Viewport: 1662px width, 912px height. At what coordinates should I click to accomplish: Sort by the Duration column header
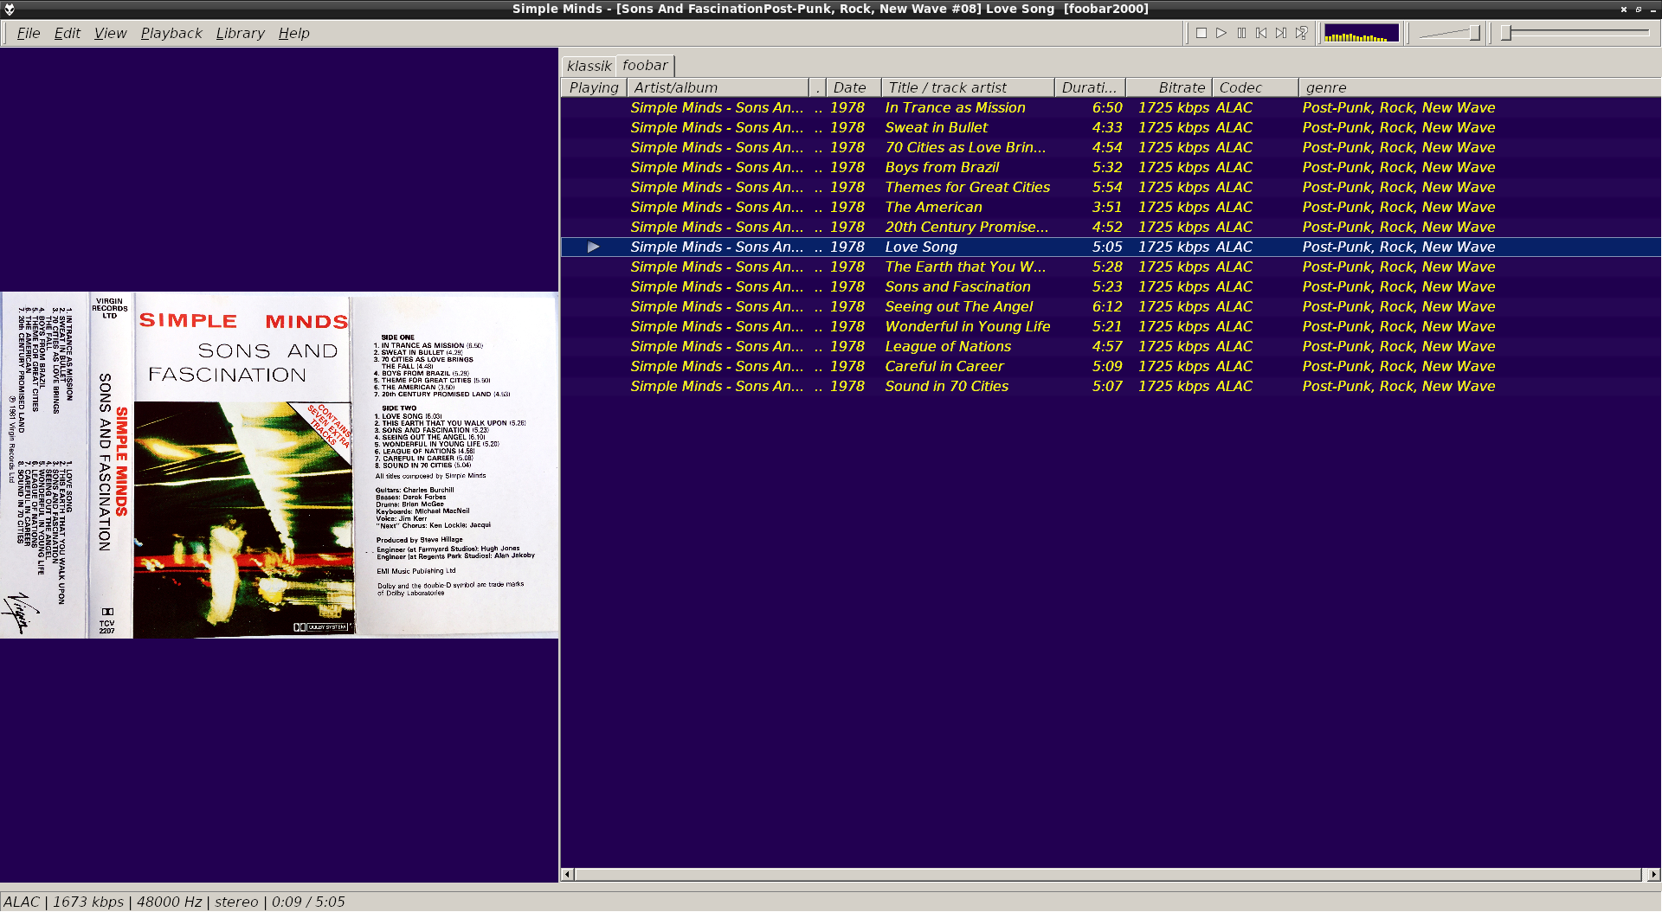point(1090,87)
